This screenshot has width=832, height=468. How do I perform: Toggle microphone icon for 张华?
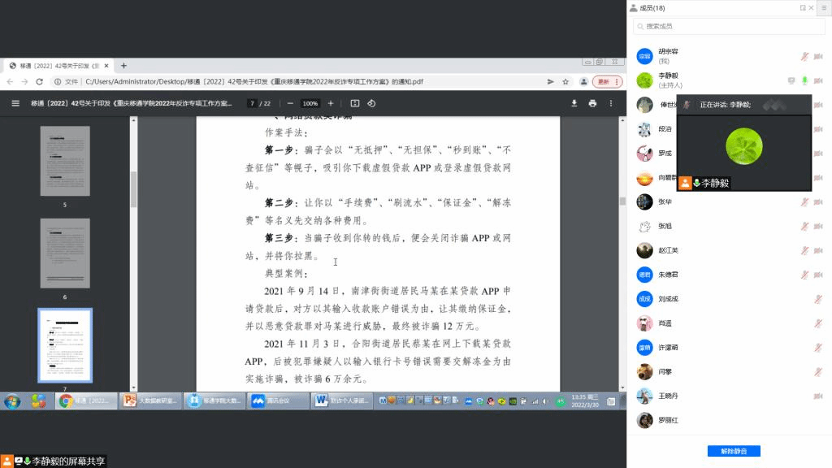tap(804, 201)
